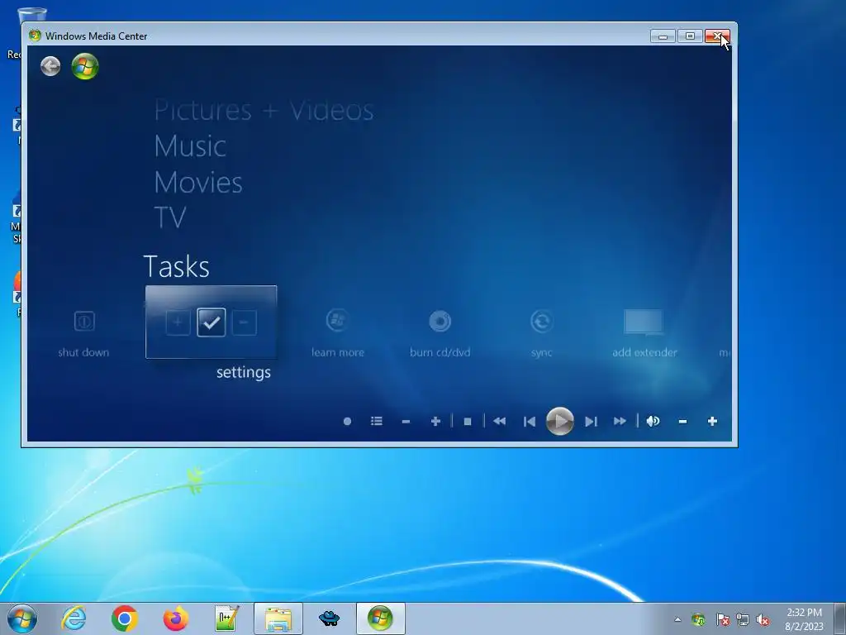The height and width of the screenshot is (635, 846).
Task: Select the Movies menu strip
Action: [198, 183]
